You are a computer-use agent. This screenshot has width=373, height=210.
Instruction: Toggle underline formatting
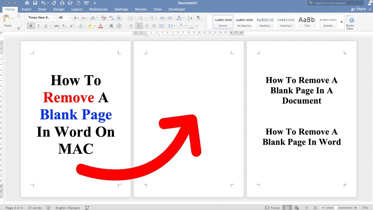[46, 26]
